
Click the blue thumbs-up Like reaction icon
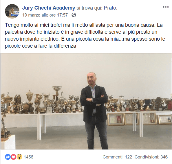point(8,157)
